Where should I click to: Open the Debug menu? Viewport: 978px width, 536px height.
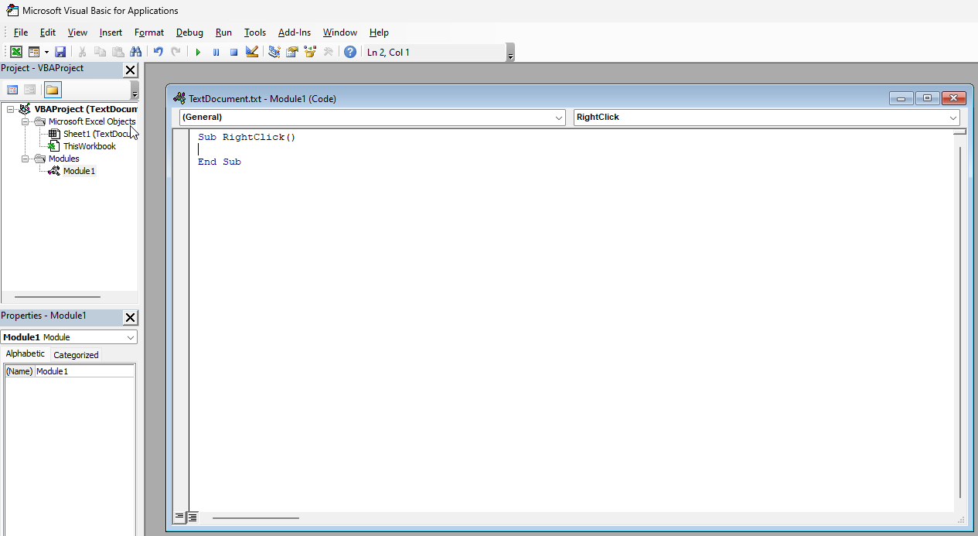pos(189,32)
